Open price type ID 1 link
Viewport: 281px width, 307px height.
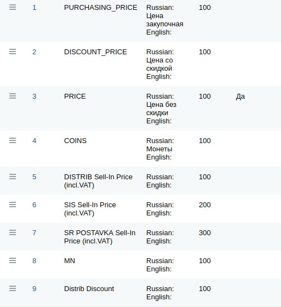point(35,8)
